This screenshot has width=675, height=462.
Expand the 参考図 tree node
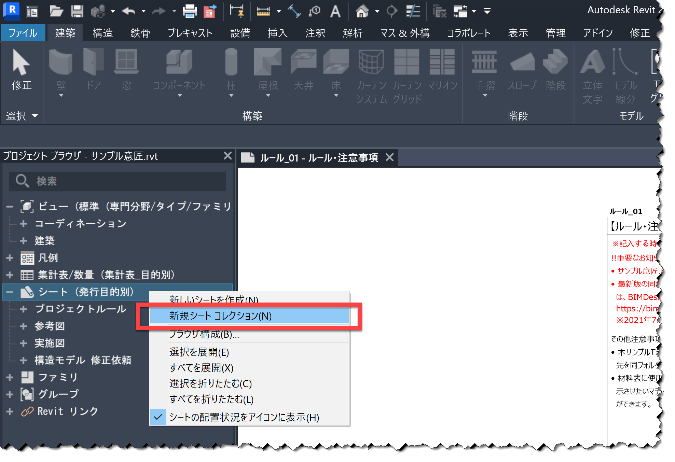(x=23, y=326)
